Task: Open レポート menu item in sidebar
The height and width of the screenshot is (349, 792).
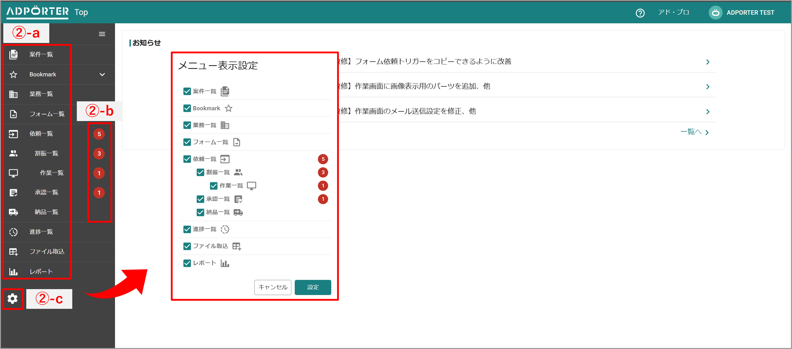Action: click(x=41, y=271)
